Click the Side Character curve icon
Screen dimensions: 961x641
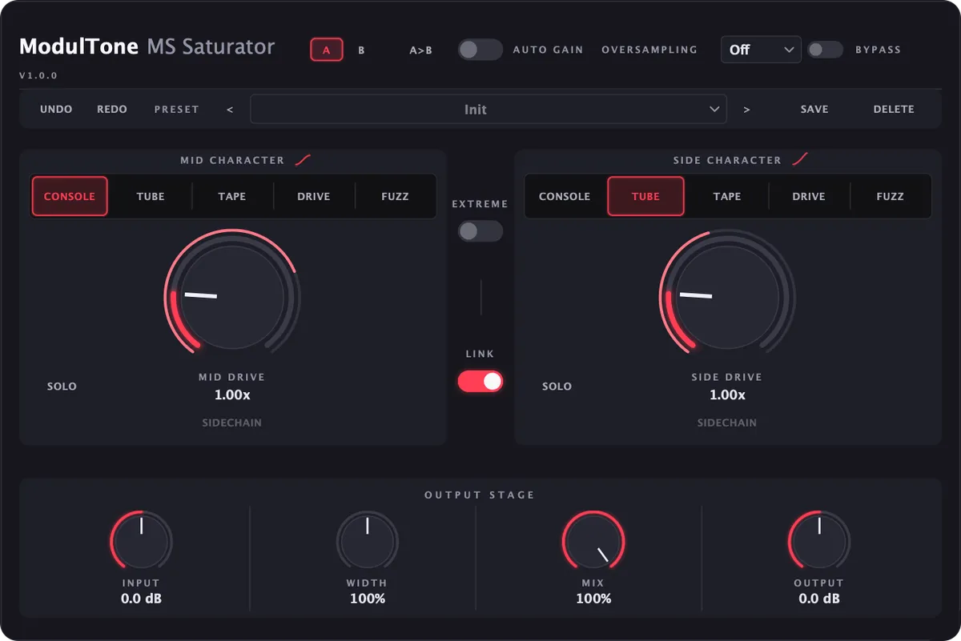coord(799,160)
